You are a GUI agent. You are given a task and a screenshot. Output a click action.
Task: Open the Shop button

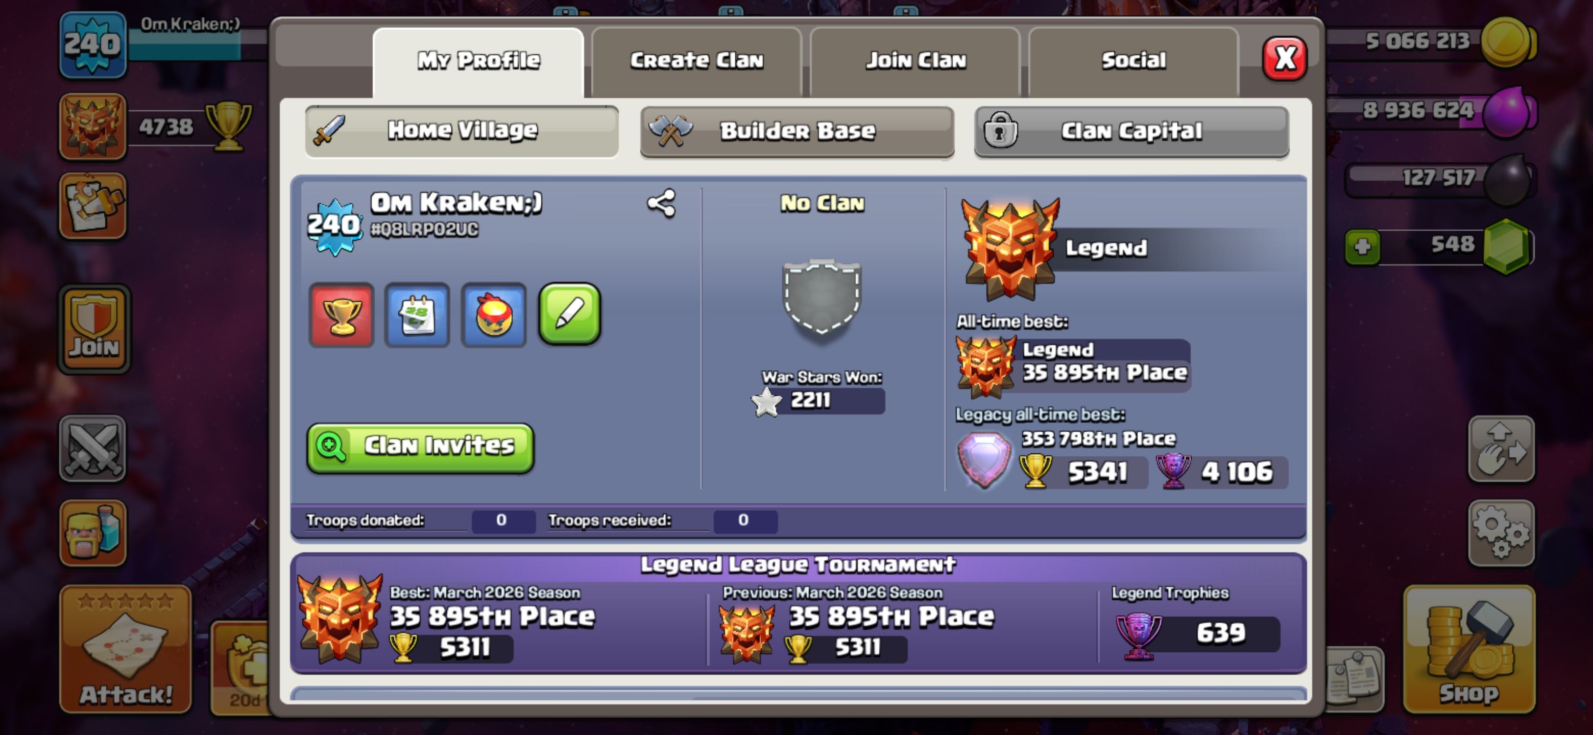(x=1469, y=648)
